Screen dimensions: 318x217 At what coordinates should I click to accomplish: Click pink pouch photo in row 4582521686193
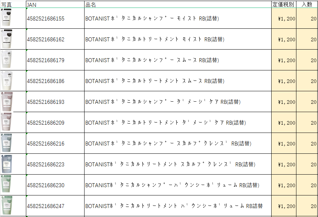(7, 101)
